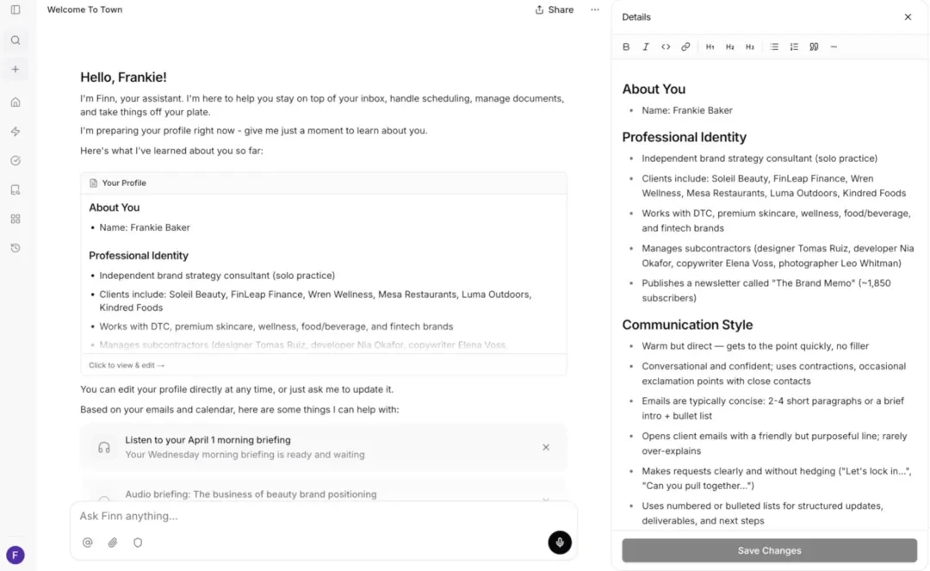Open the history clock icon in sidebar
930x571 pixels.
[15, 248]
